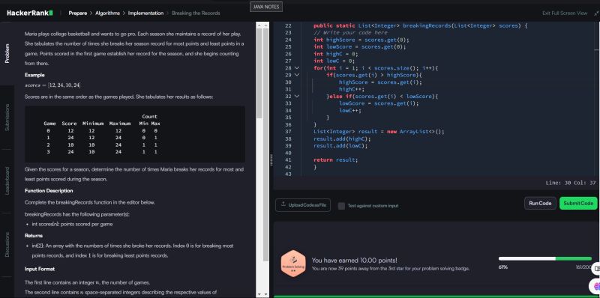This screenshot has width=600, height=298.
Task: Click scroll down arrow of problem panel
Action: pyautogui.click(x=259, y=294)
